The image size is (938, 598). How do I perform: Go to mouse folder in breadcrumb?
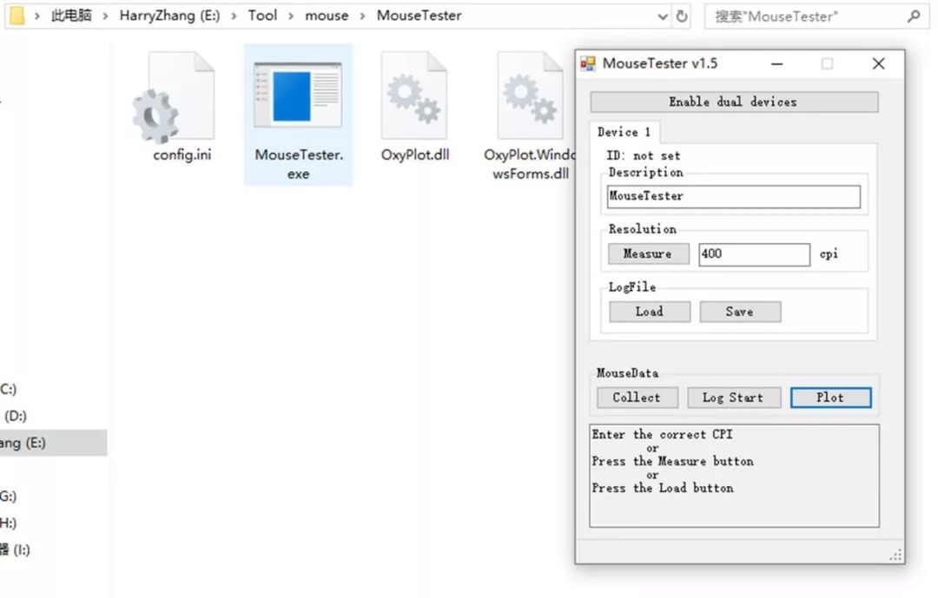coord(327,16)
